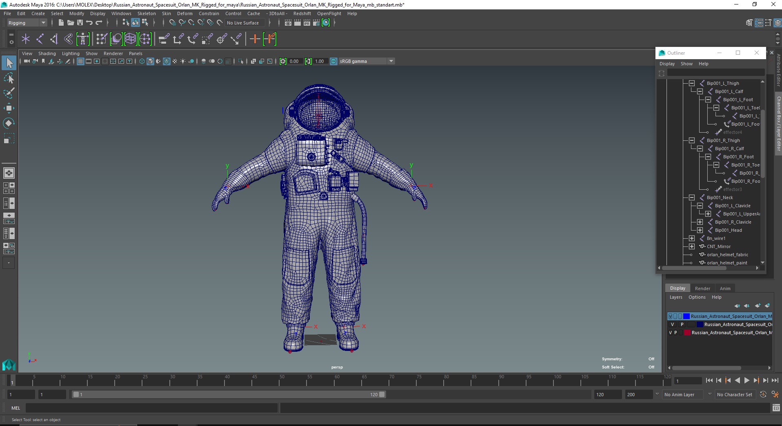Open a scene file from toolbar
Viewport: 782px width, 426px height.
[70, 23]
